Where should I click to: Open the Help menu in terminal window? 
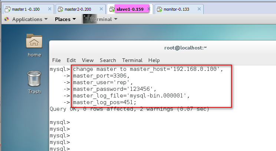click(x=154, y=60)
